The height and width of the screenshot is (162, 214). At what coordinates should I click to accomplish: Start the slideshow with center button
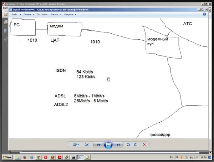pyautogui.click(x=108, y=145)
